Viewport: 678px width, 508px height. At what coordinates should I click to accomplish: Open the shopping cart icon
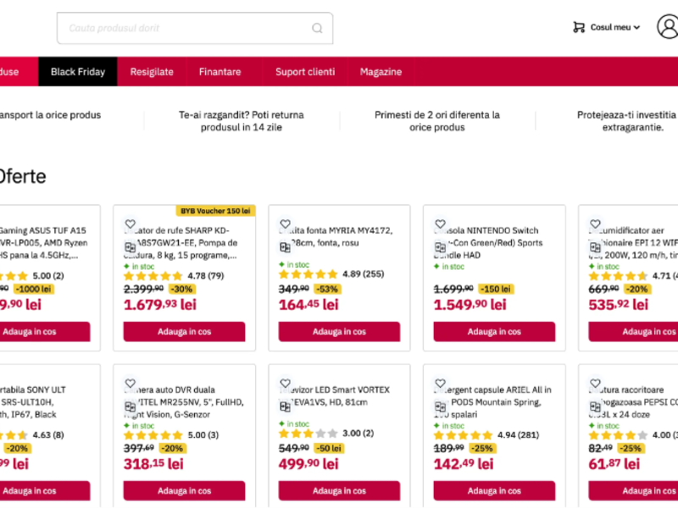(579, 27)
